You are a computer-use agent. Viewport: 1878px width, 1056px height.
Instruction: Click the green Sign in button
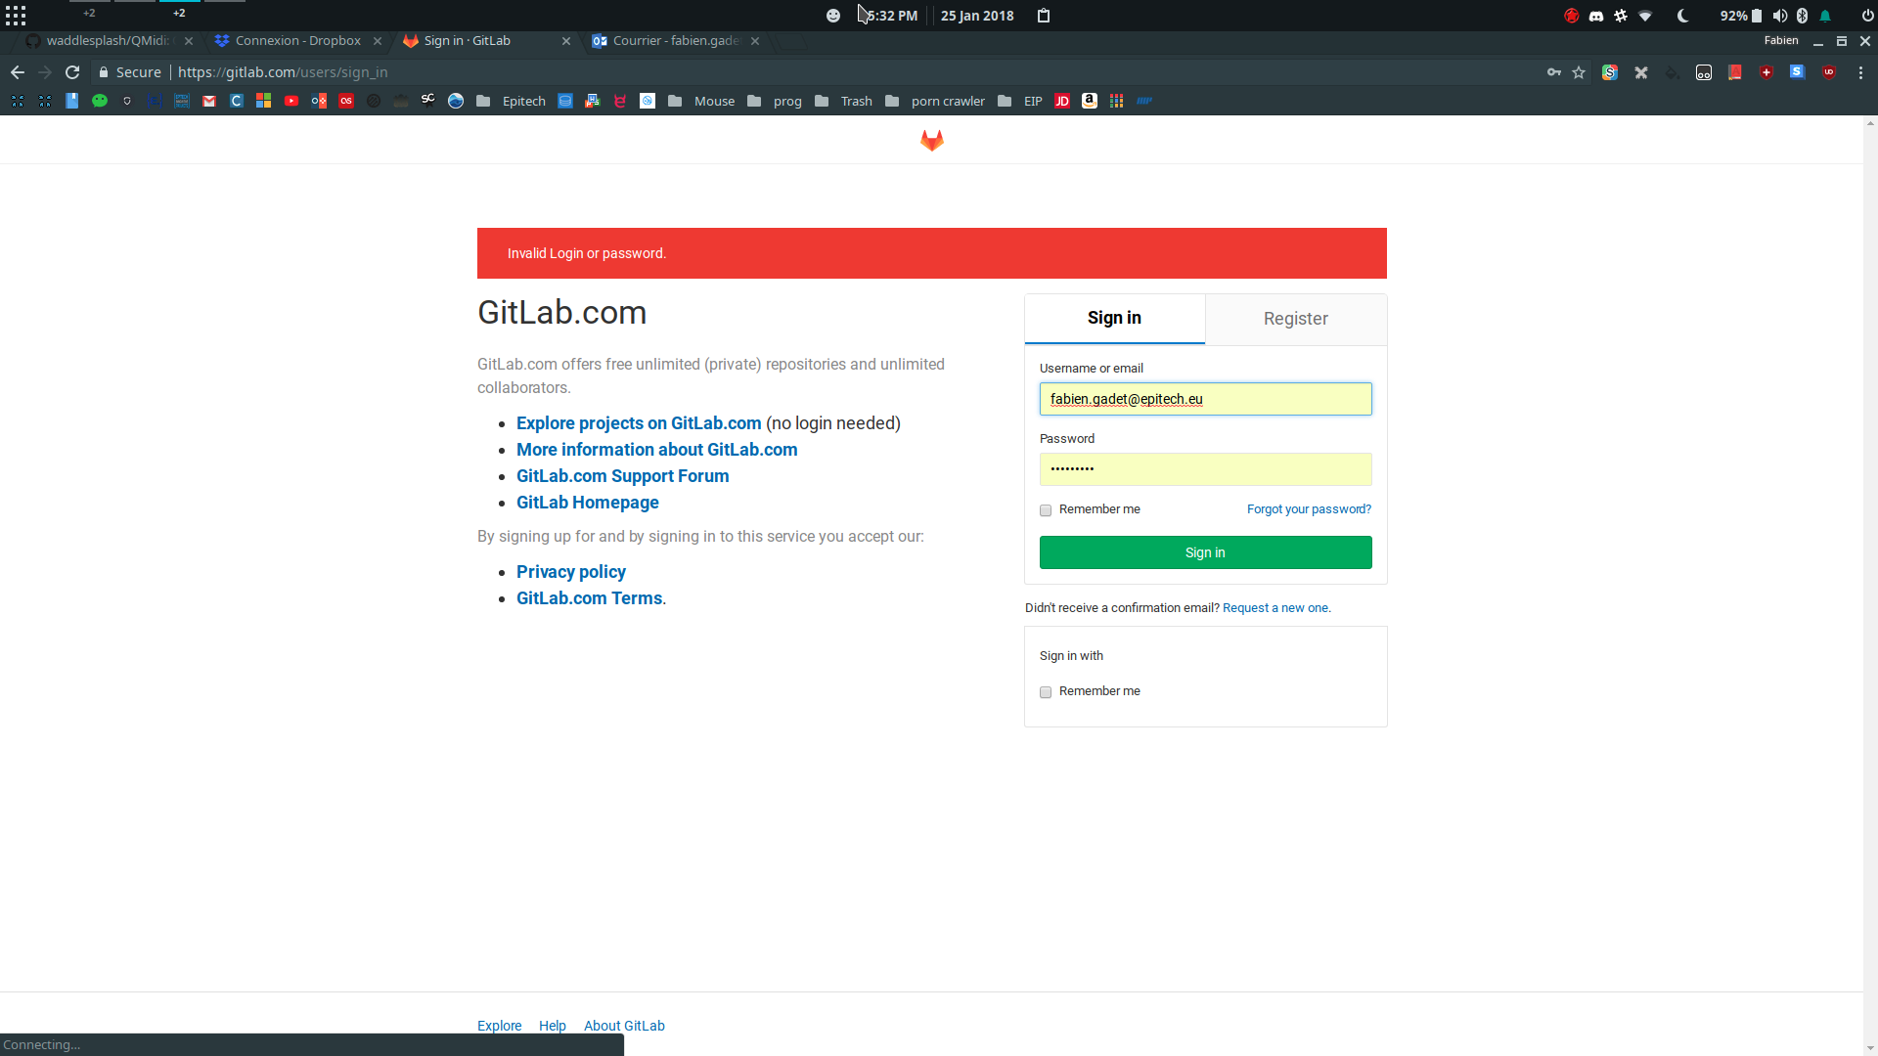point(1205,552)
